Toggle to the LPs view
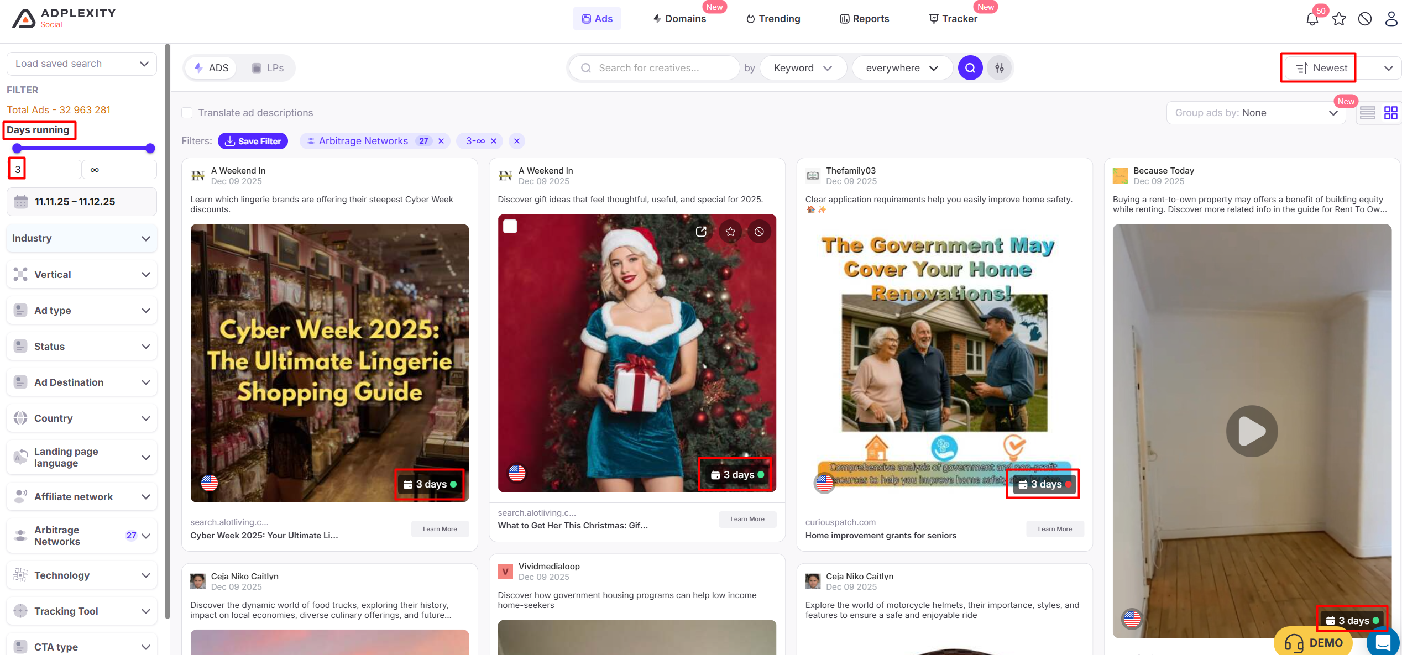1402x655 pixels. [268, 68]
